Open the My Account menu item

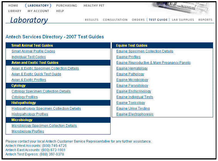[38, 11]
